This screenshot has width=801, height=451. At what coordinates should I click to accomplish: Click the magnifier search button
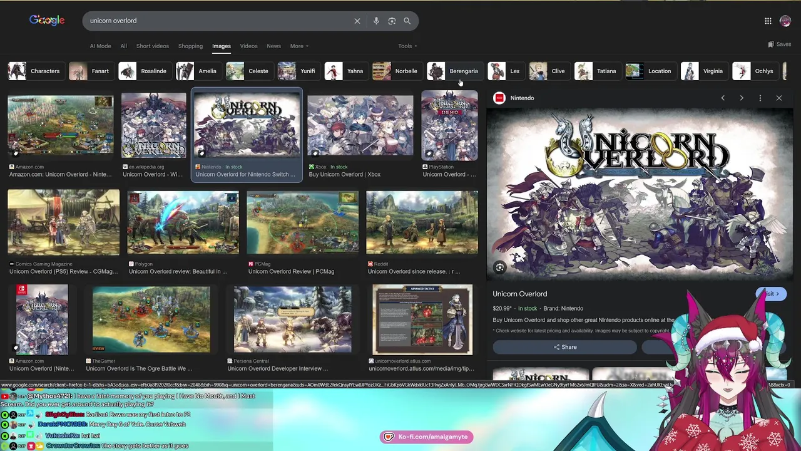coord(407,21)
